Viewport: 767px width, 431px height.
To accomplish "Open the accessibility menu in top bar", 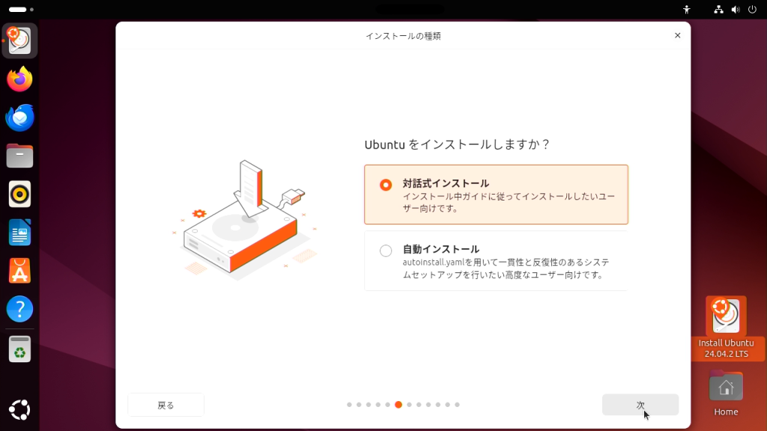I will tap(687, 9).
